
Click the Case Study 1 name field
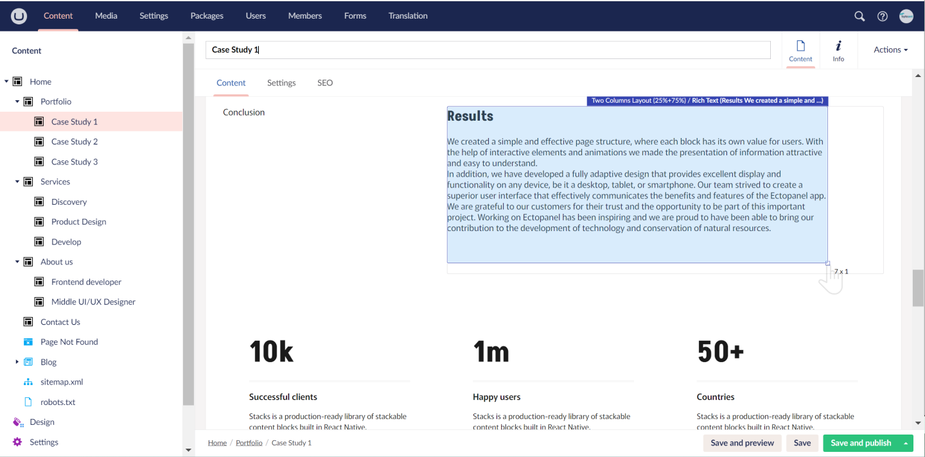click(x=488, y=50)
